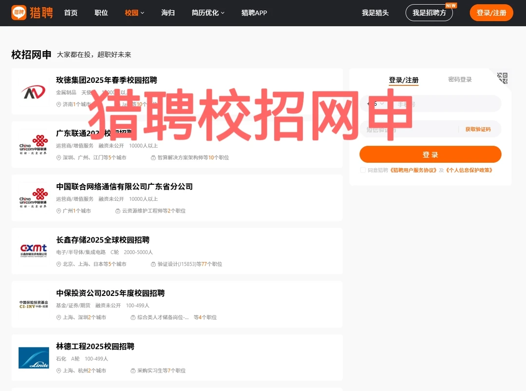Click job icon beside 云资源维护工程师
526x391 pixels.
click(118, 211)
